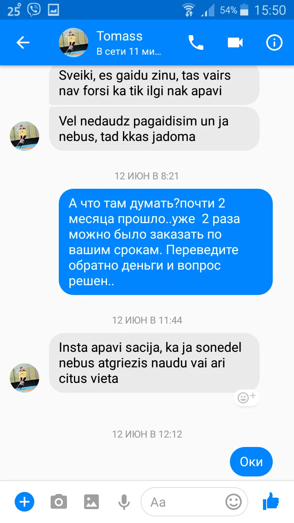Viewport: 294px width, 523px height.
Task: Tap the Tomass contact name in header
Action: click(120, 36)
